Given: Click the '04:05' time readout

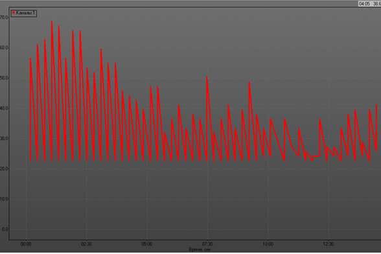Looking at the screenshot, I should (x=364, y=4).
